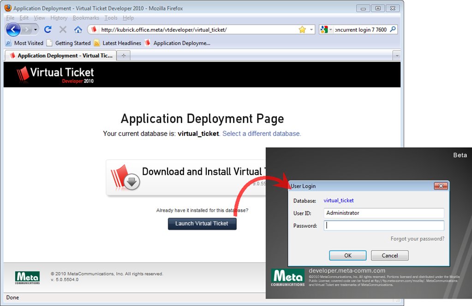Click the Launch Virtual Ticket button
The image size is (472, 306).
(202, 224)
